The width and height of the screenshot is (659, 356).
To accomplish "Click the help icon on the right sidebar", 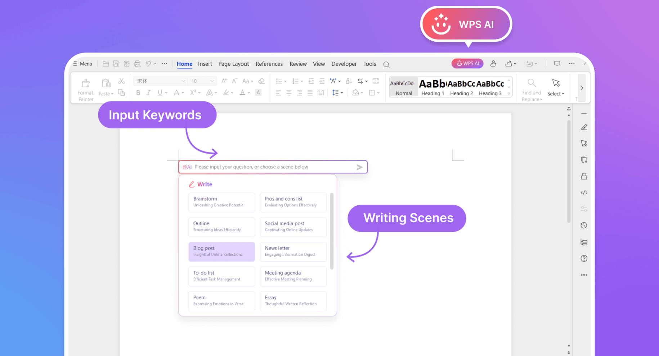I will pos(584,258).
